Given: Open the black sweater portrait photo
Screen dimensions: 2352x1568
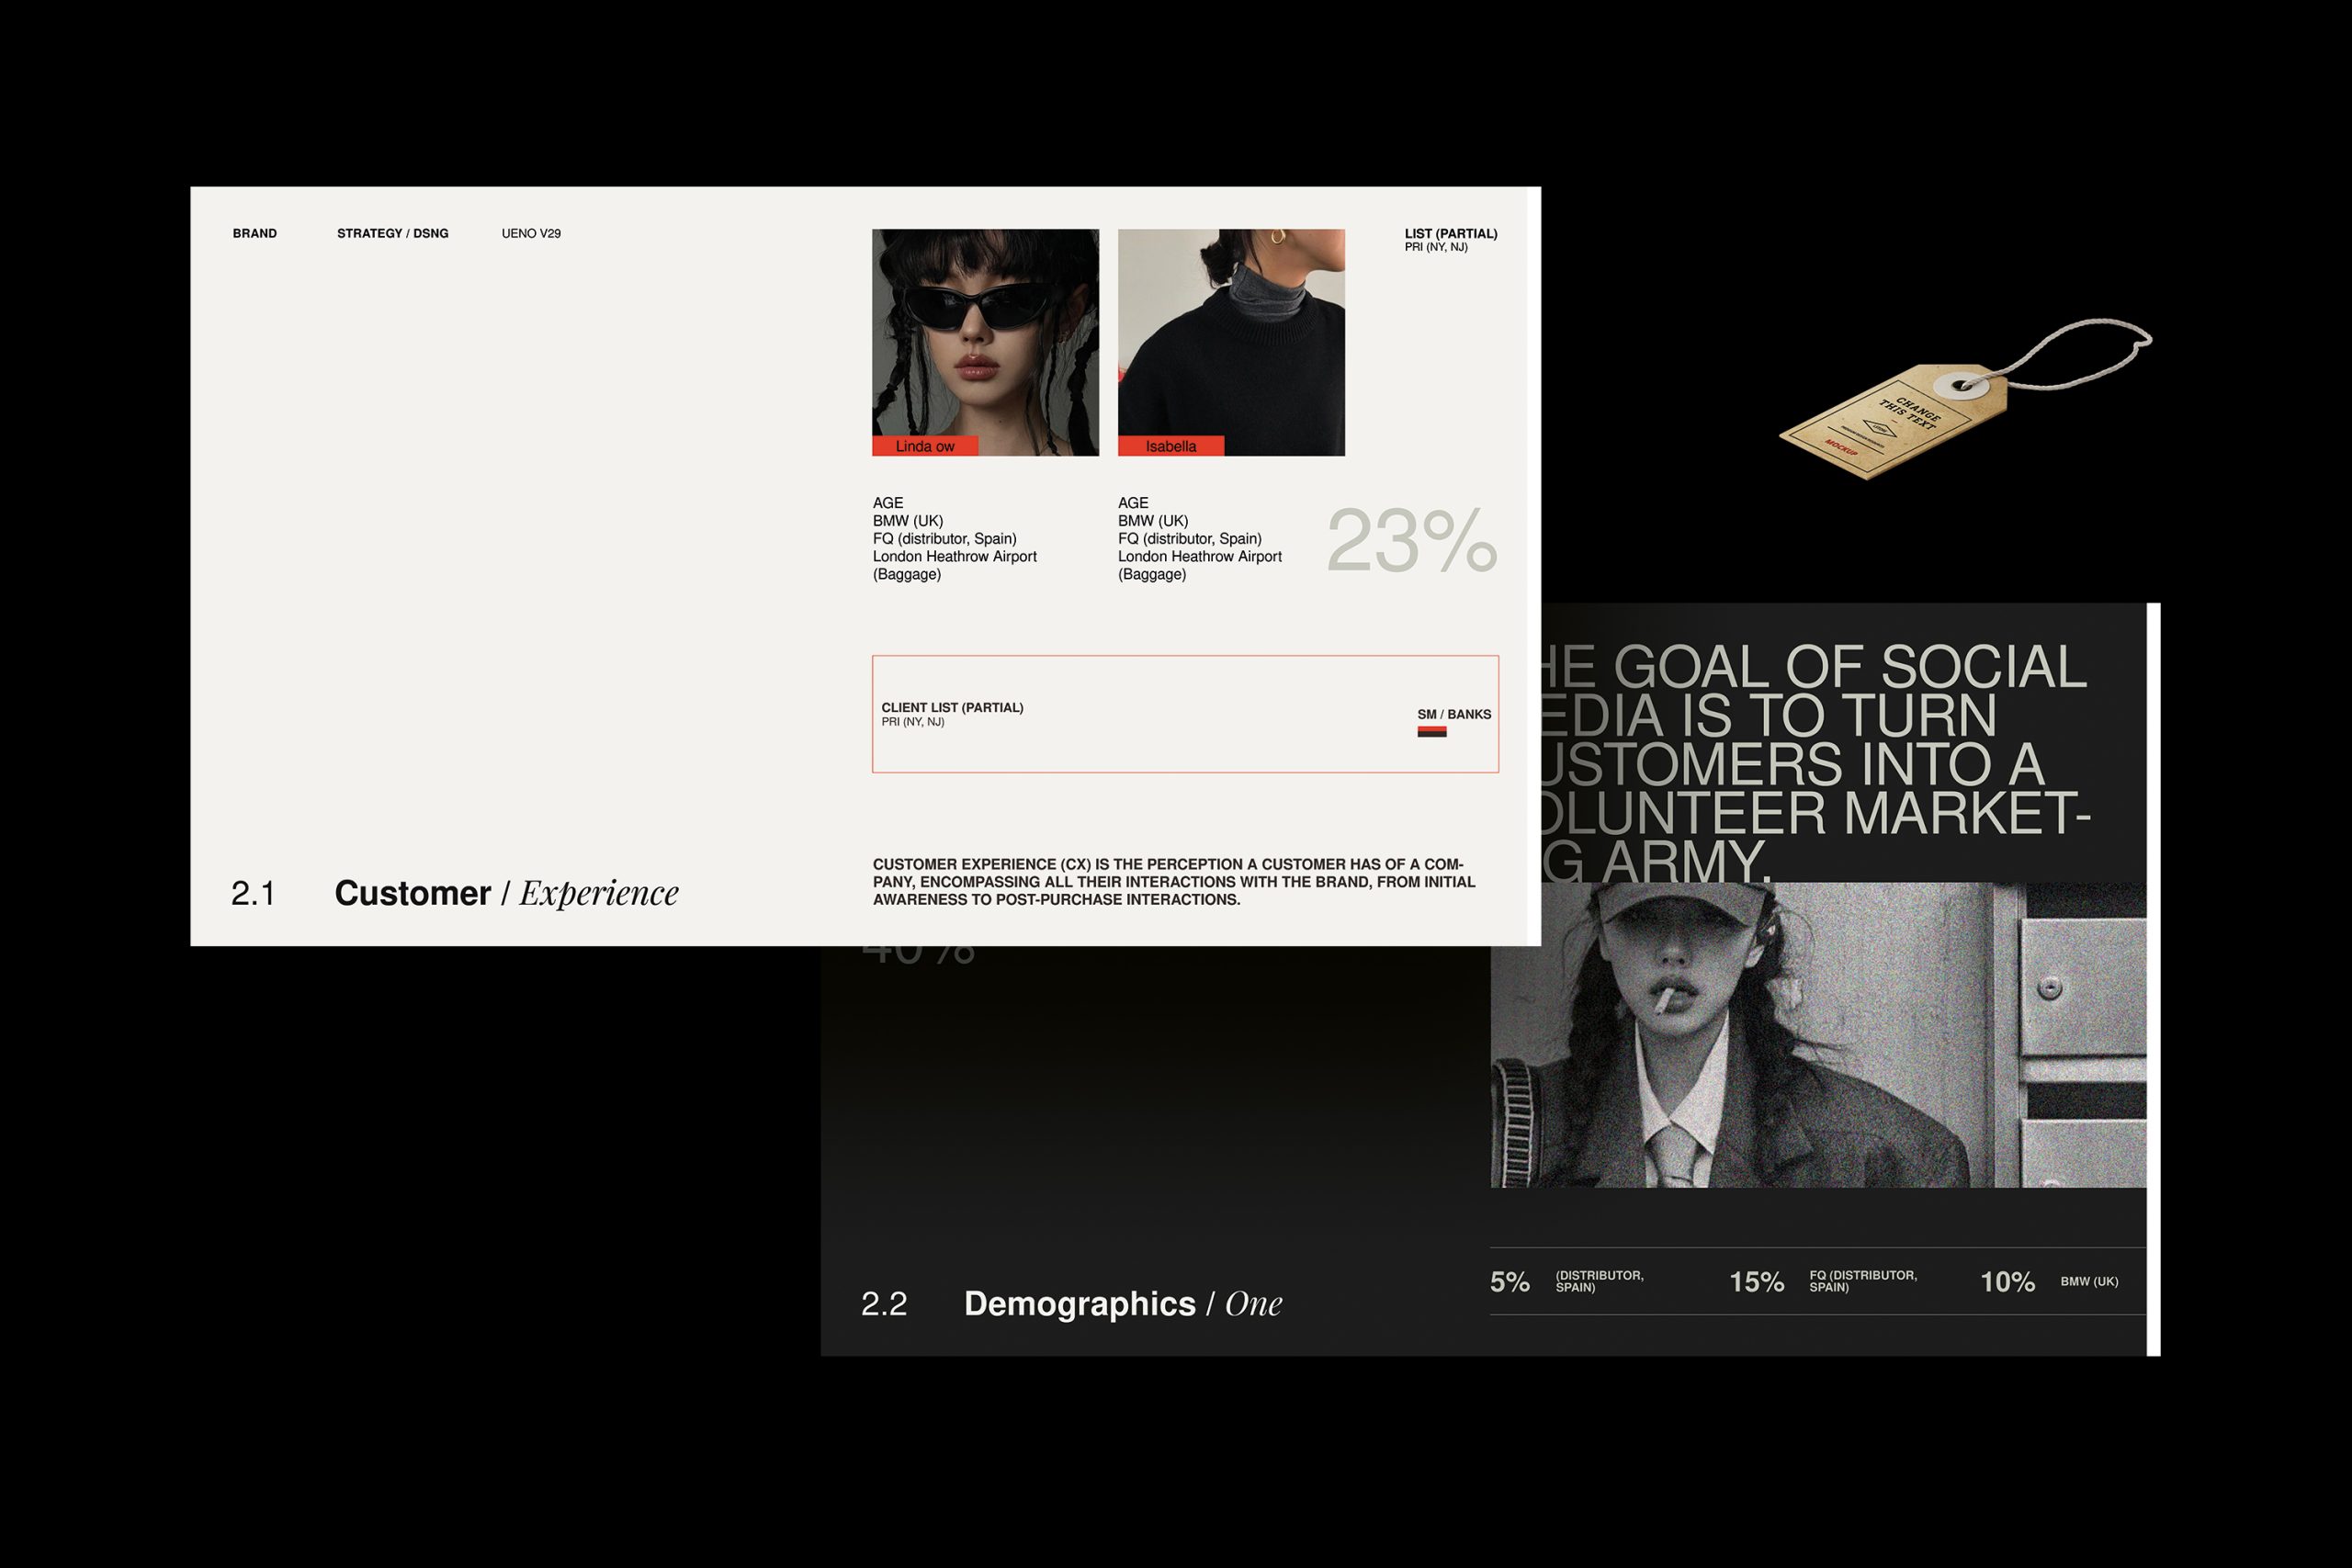Looking at the screenshot, I should [1231, 330].
